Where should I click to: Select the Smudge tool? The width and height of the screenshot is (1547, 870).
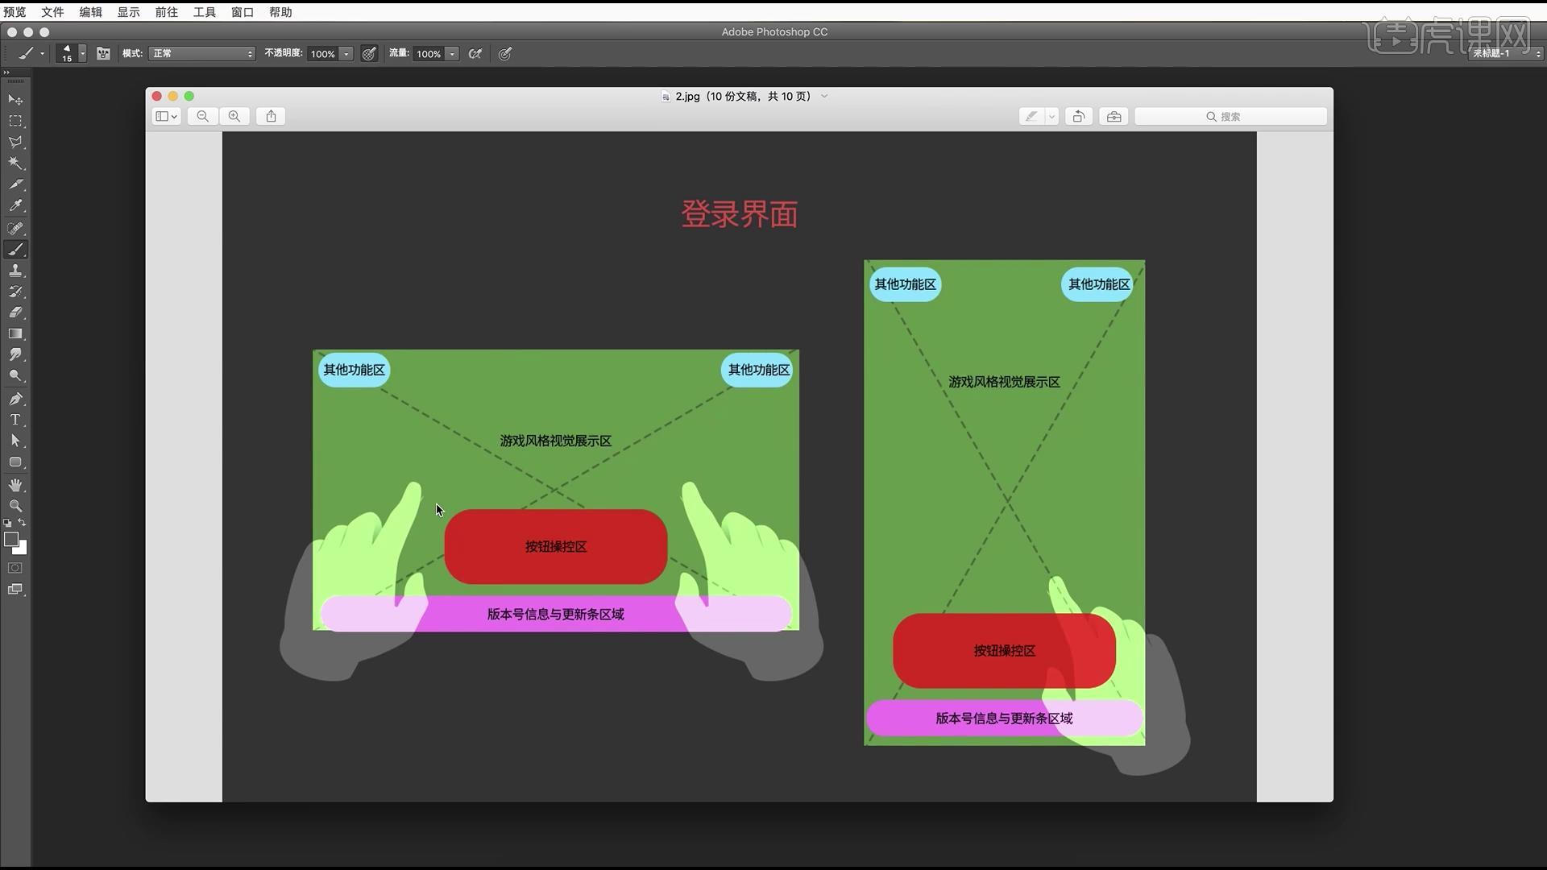pyautogui.click(x=15, y=354)
